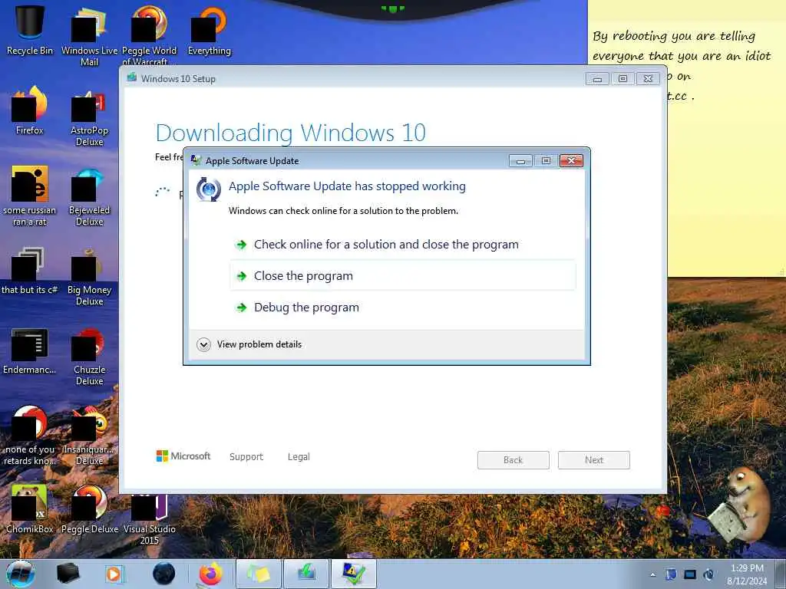This screenshot has height=589, width=786.
Task: Open ChomikBox desktop icon
Action: [30, 508]
